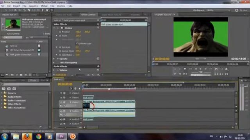Expand the Volume audio effect

(54, 70)
